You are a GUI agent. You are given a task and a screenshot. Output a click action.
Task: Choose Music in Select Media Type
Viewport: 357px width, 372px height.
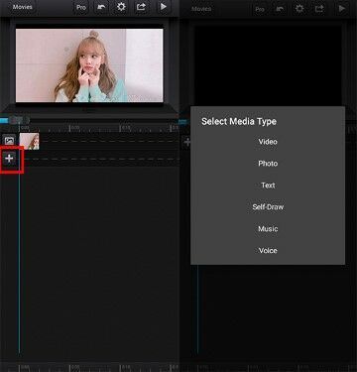pos(268,229)
